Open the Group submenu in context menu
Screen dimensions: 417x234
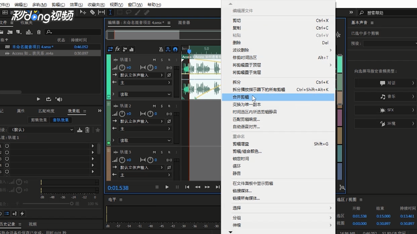278,218
